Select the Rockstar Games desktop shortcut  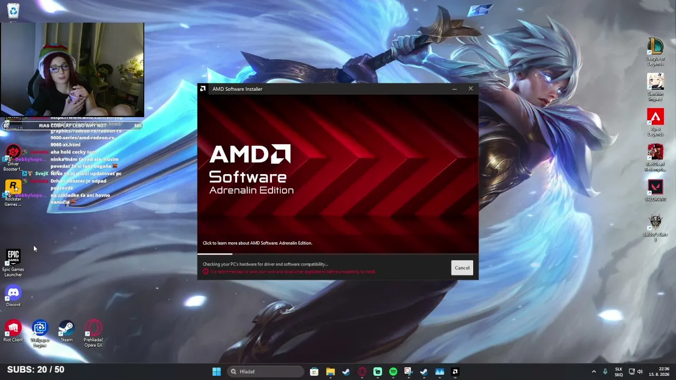[x=13, y=193]
